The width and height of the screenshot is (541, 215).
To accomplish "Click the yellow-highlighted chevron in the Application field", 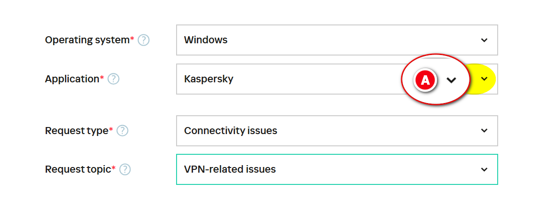I will [x=484, y=79].
